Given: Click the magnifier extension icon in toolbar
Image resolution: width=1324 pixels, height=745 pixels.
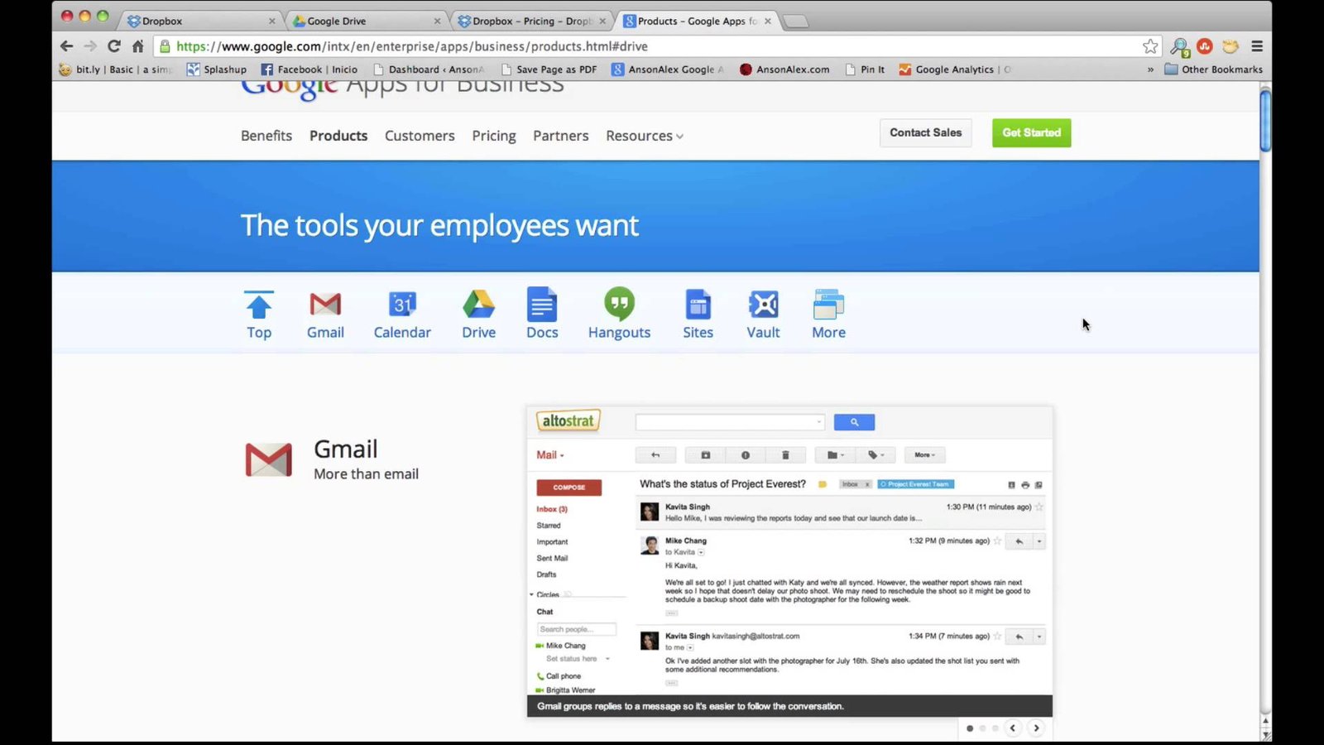Looking at the screenshot, I should [1180, 47].
